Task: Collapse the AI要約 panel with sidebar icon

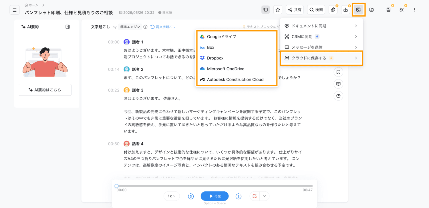Action: pyautogui.click(x=67, y=27)
